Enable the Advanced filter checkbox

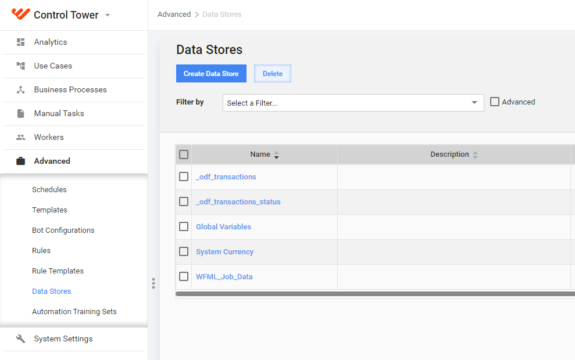pos(495,102)
